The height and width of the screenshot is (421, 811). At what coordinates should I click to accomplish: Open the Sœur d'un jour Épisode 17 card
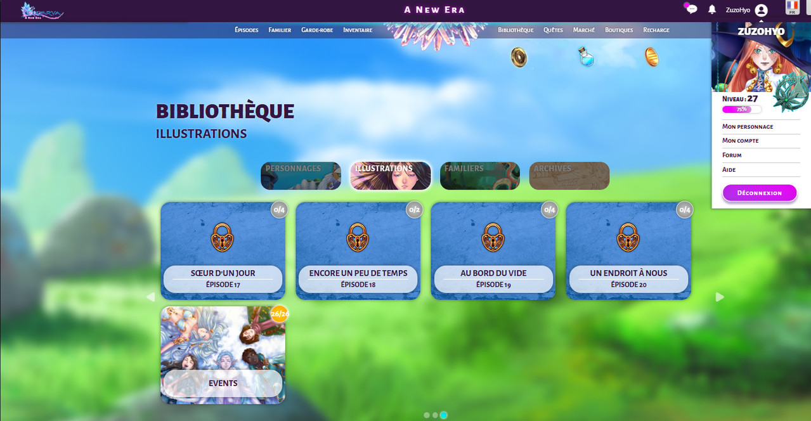tap(223, 251)
